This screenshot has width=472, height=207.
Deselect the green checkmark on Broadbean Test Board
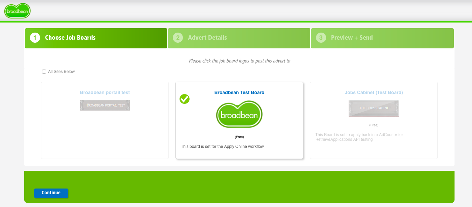tap(185, 99)
